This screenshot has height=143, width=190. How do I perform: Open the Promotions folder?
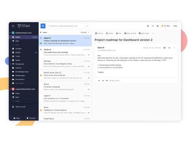tap(24, 79)
